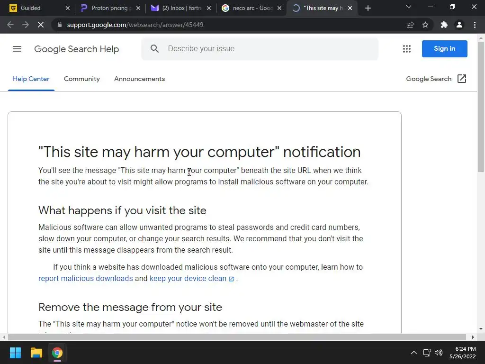Open the tab search chevron
The width and height of the screenshot is (485, 364).
(x=409, y=7)
